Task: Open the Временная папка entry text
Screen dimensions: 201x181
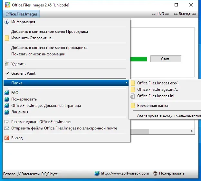Action: point(153,106)
